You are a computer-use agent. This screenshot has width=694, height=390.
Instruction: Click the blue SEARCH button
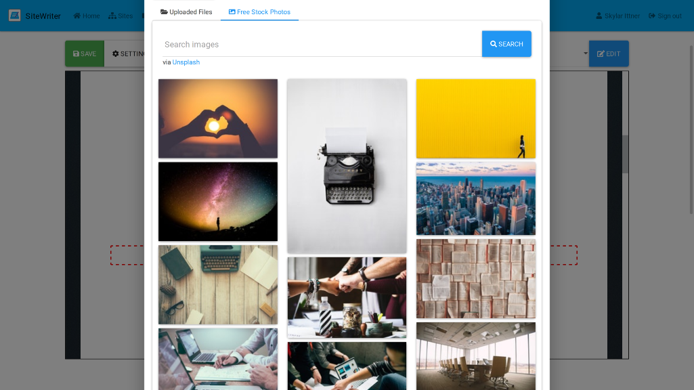(506, 44)
